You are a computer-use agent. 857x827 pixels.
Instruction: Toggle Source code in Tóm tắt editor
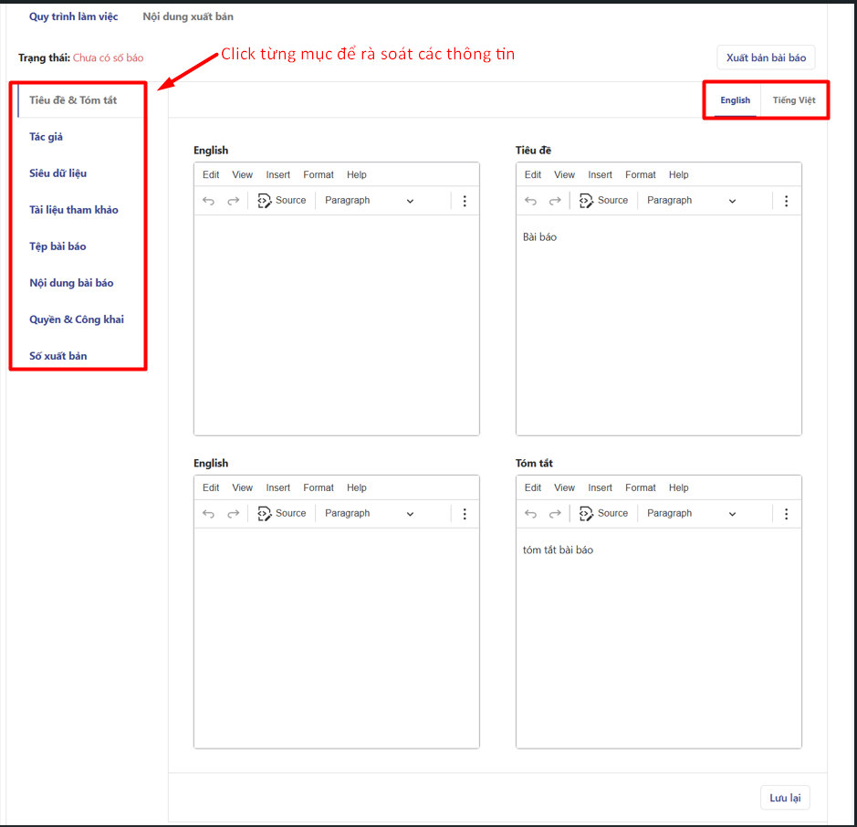[603, 514]
